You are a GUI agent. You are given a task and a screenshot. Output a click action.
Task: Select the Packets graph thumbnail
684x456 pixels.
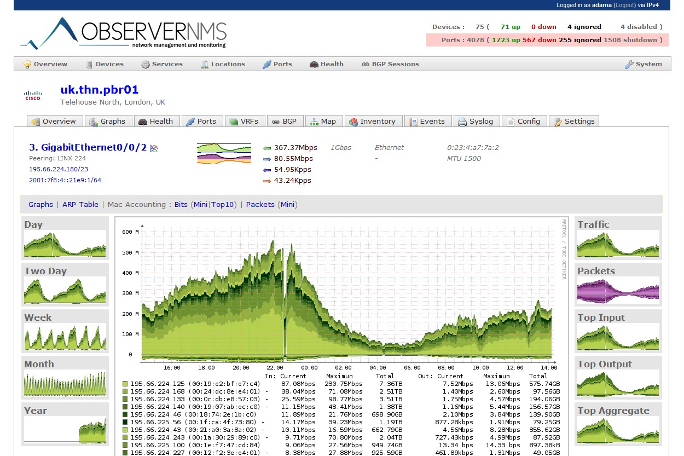tap(618, 286)
